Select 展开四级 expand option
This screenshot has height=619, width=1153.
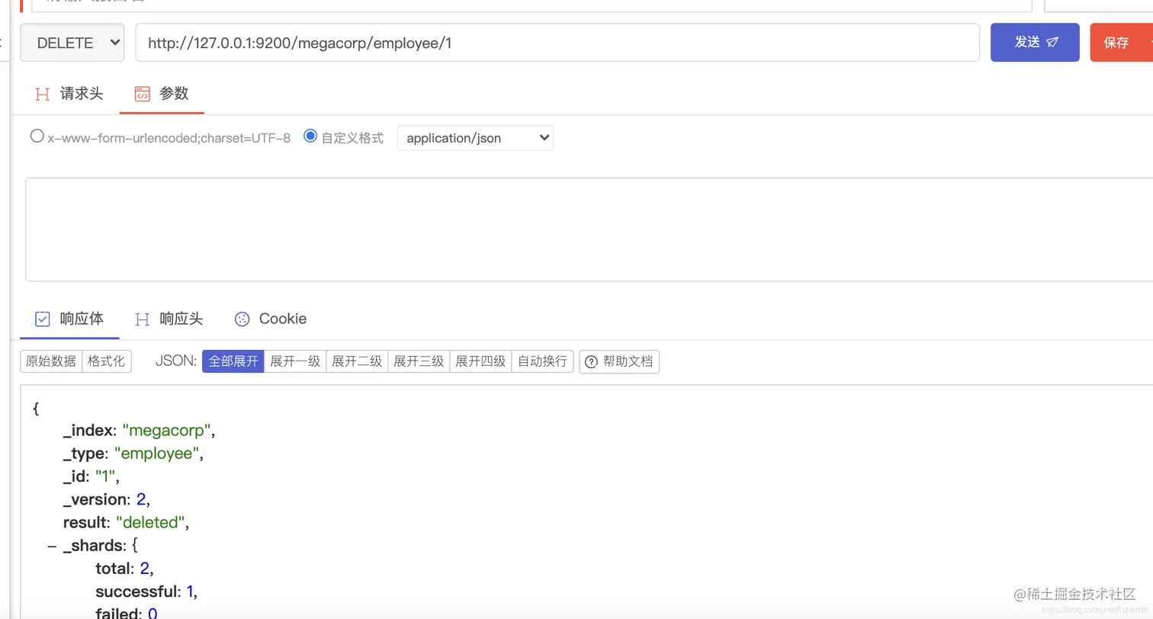coord(480,361)
